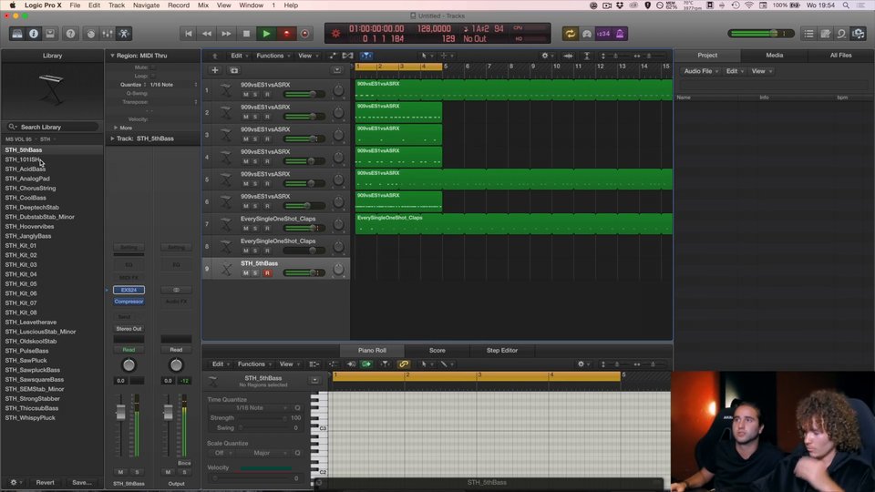Image resolution: width=875 pixels, height=492 pixels.
Task: Open the Mix menu in menu bar
Action: click(x=203, y=5)
